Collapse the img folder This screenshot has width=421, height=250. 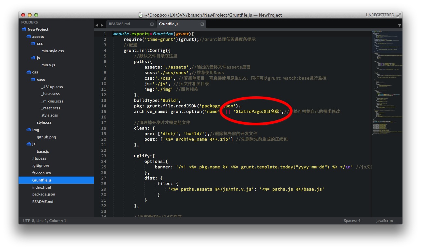28,130
